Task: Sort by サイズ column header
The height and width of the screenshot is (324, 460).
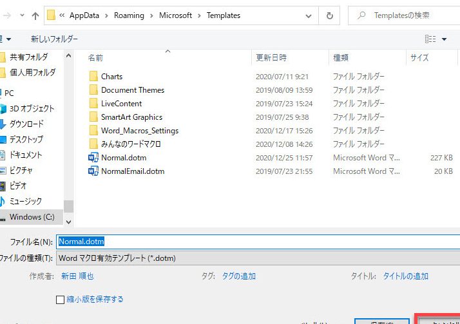Action: click(x=419, y=57)
